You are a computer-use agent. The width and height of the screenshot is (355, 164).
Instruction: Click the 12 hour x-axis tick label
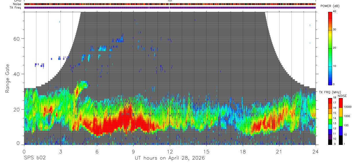tap(170, 152)
